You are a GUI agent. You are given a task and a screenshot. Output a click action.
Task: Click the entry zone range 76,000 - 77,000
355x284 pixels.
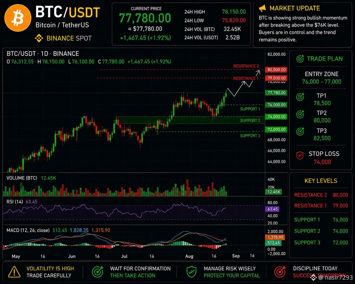(322, 82)
